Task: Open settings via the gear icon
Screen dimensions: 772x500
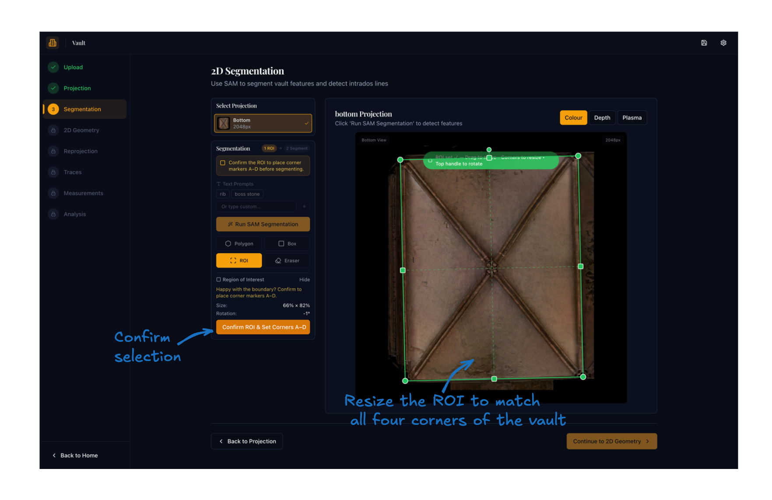Action: click(x=723, y=43)
